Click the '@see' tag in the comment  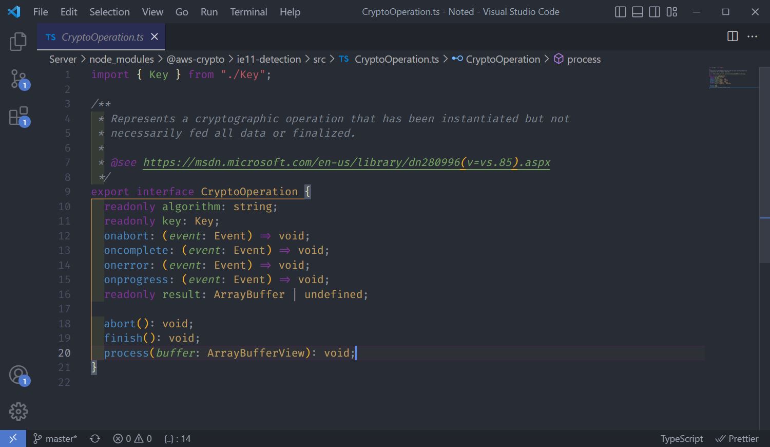click(124, 162)
